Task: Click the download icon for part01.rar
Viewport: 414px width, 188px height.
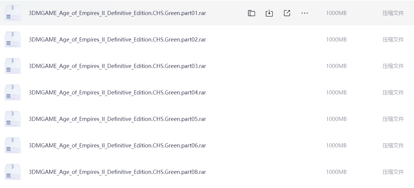Action: pos(269,13)
